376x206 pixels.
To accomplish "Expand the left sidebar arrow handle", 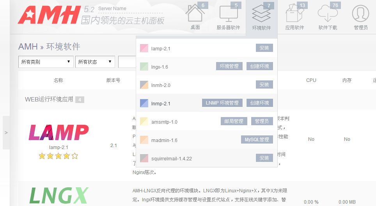I will point(6,133).
